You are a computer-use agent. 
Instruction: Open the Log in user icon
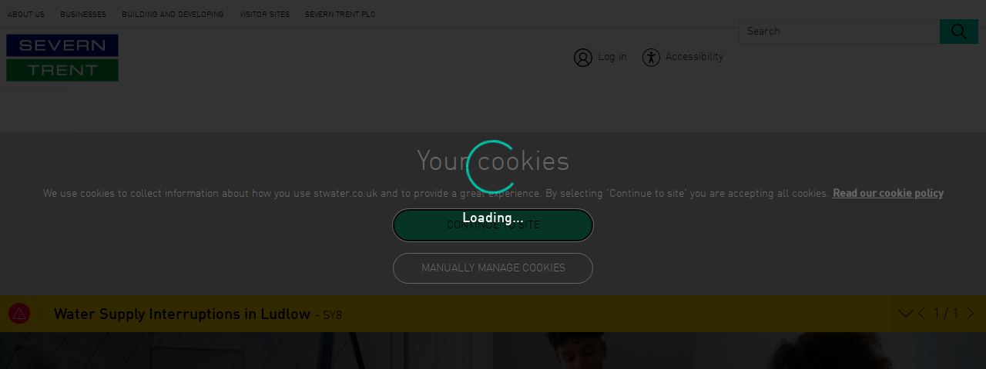click(583, 58)
